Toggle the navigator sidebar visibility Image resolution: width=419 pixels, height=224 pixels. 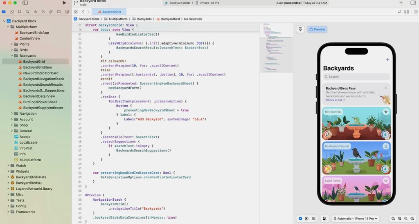(25, 3)
